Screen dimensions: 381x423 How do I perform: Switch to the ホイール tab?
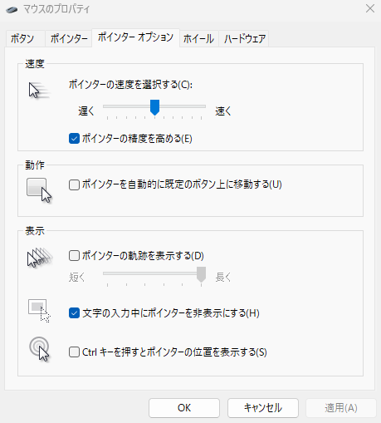198,38
